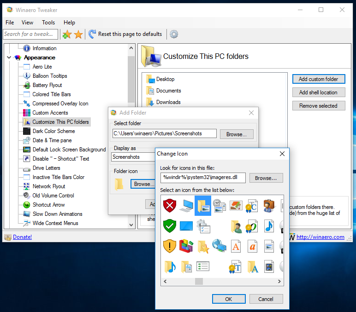Choose the green shield checkmark icon
This screenshot has width=356, height=312.
pos(170,226)
